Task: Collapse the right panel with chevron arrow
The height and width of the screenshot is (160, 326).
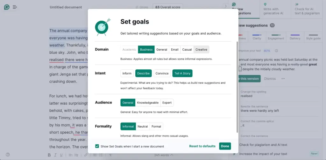Action: (x=225, y=6)
